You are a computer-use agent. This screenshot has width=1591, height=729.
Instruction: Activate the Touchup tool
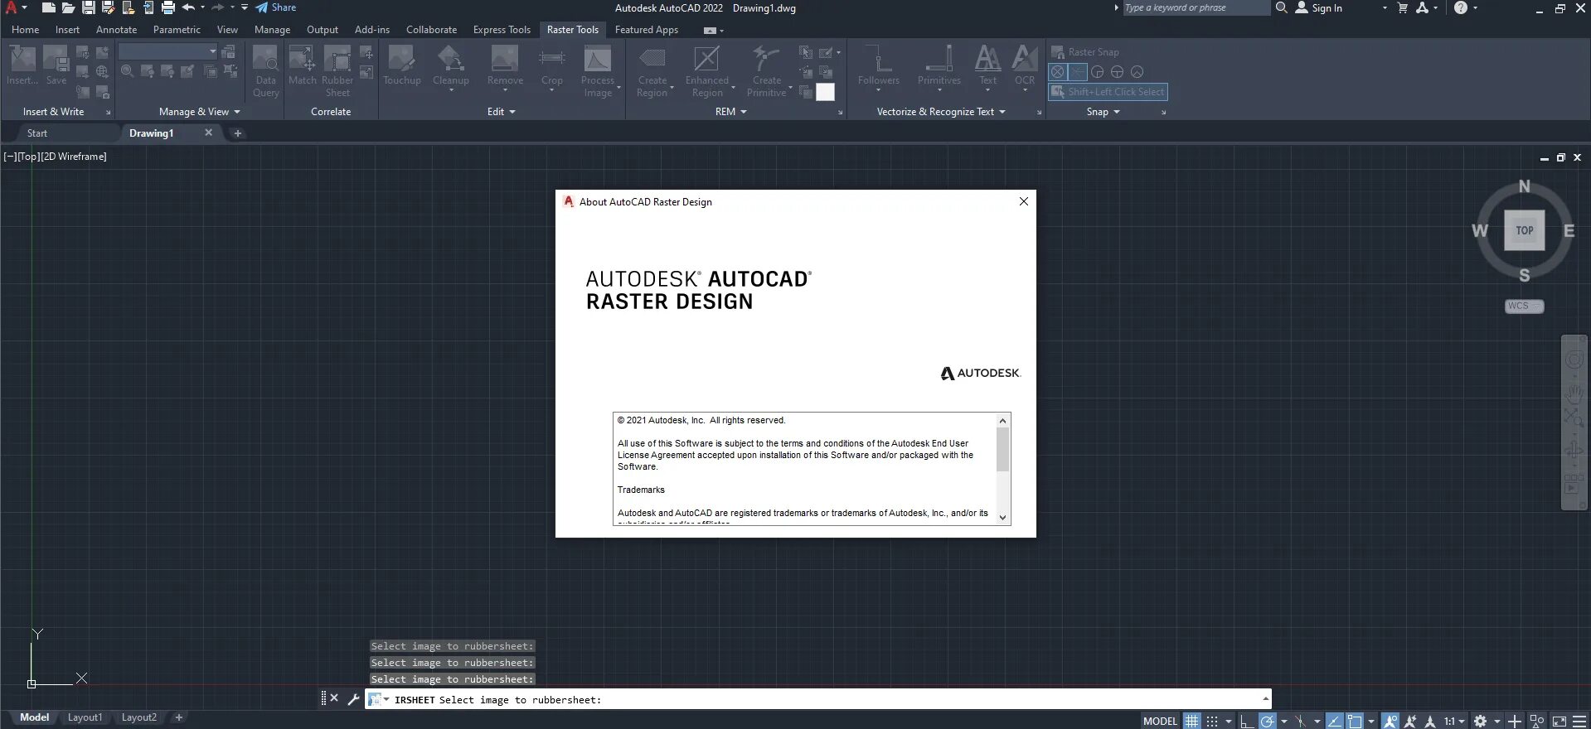(402, 65)
